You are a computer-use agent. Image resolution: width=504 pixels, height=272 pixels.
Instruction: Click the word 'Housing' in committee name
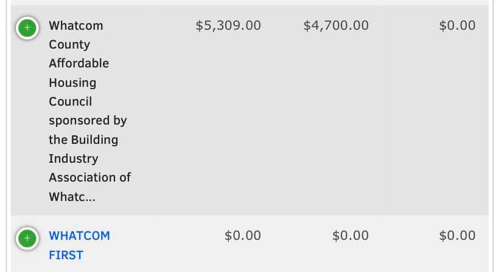tap(72, 83)
